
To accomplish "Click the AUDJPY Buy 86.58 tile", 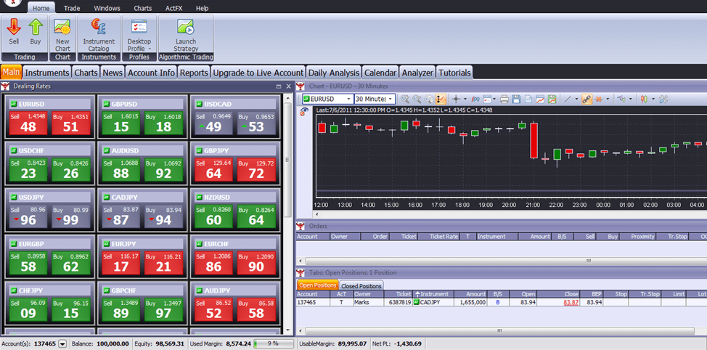I will tap(256, 309).
